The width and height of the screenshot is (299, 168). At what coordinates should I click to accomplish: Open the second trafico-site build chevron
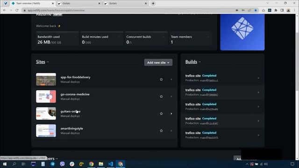pyautogui.click(x=258, y=92)
